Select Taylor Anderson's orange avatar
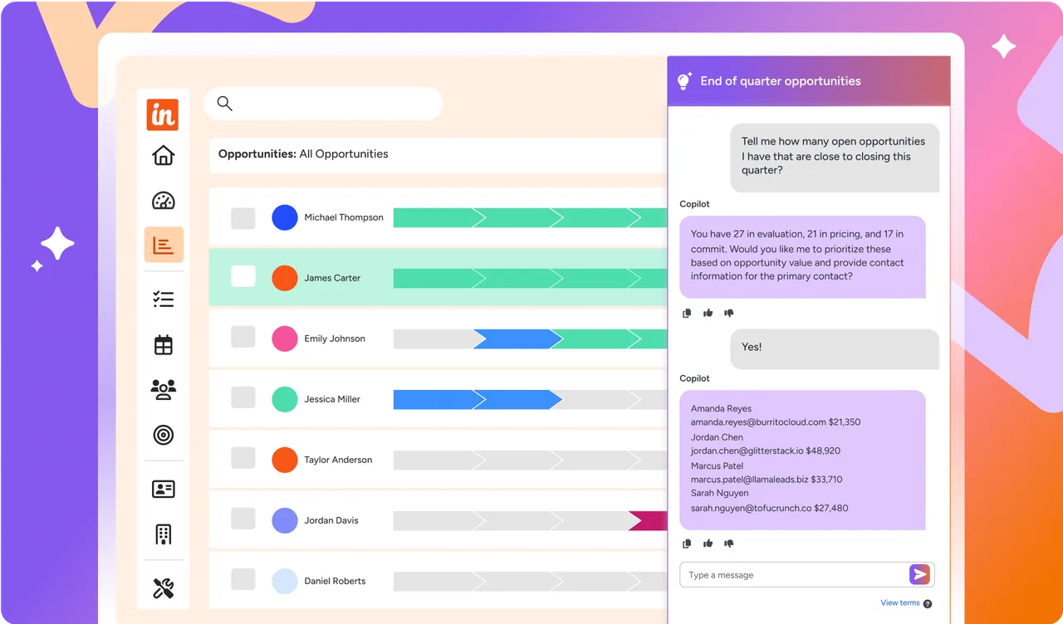1063x624 pixels. click(x=285, y=460)
